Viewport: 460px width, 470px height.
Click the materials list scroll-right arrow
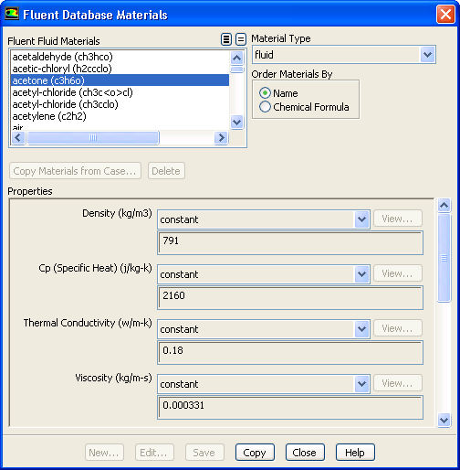(x=221, y=138)
